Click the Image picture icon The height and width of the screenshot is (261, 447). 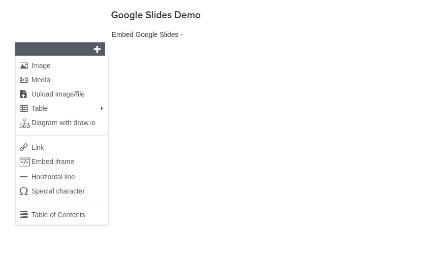pyautogui.click(x=24, y=66)
